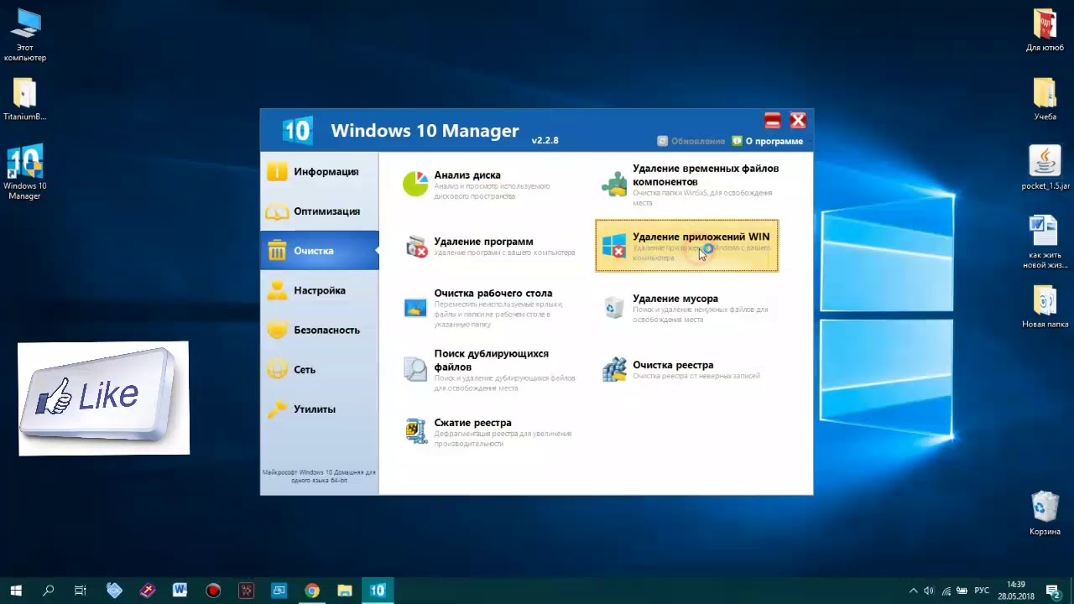
Task: Click the Анализ диска pie chart icon
Action: pos(415,184)
